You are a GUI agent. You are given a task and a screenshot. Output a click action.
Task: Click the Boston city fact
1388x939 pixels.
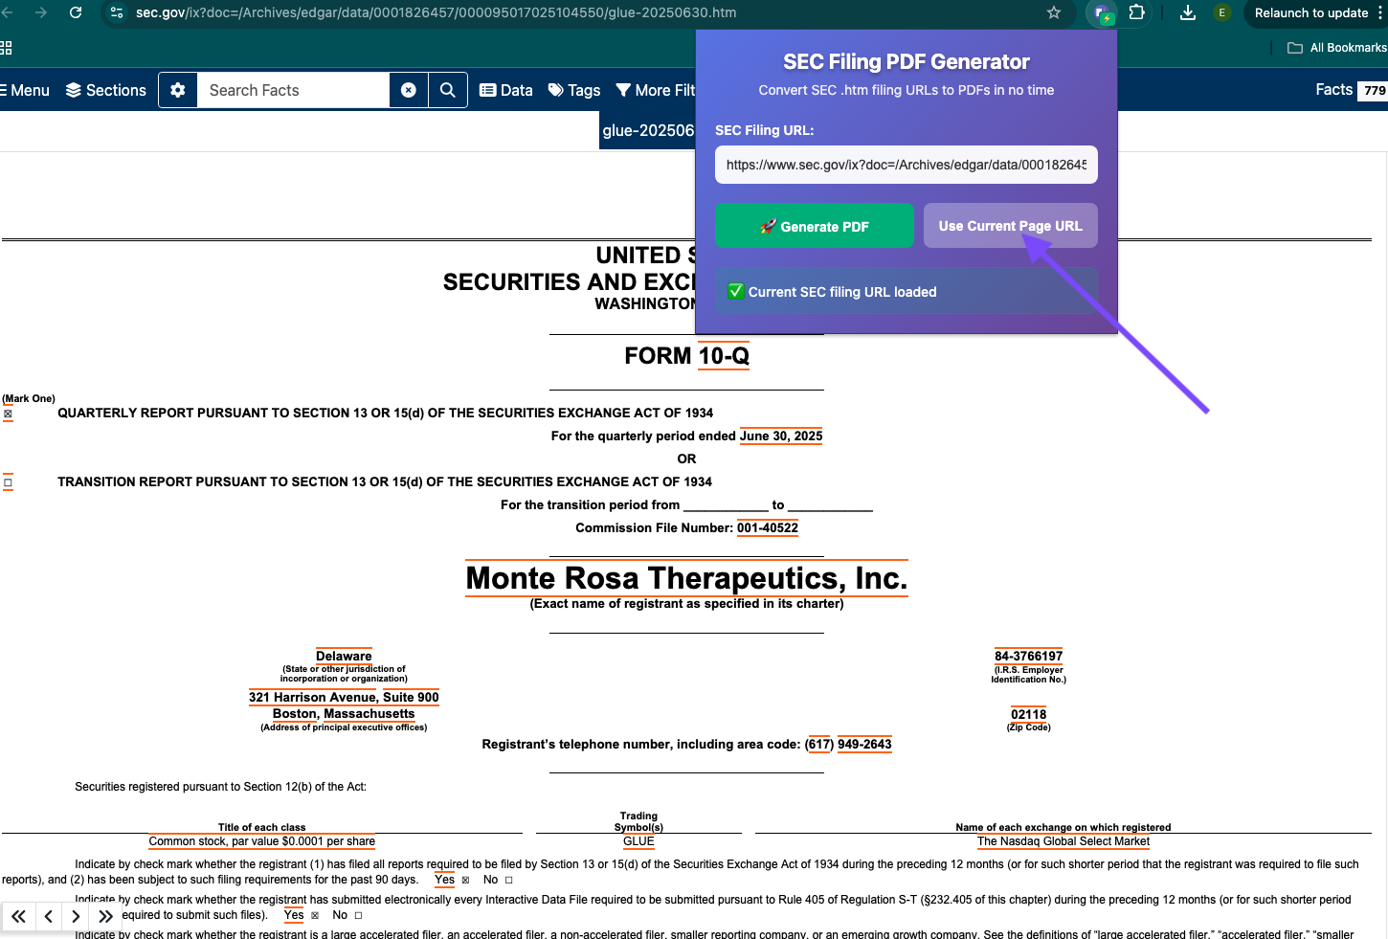click(x=295, y=713)
